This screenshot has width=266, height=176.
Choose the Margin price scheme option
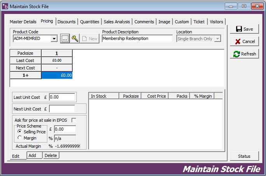pyautogui.click(x=20, y=138)
